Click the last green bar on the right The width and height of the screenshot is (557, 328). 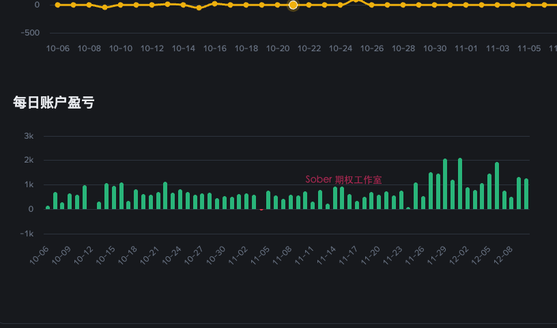point(526,194)
